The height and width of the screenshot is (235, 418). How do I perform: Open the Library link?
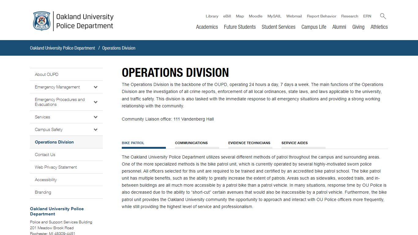click(x=212, y=16)
